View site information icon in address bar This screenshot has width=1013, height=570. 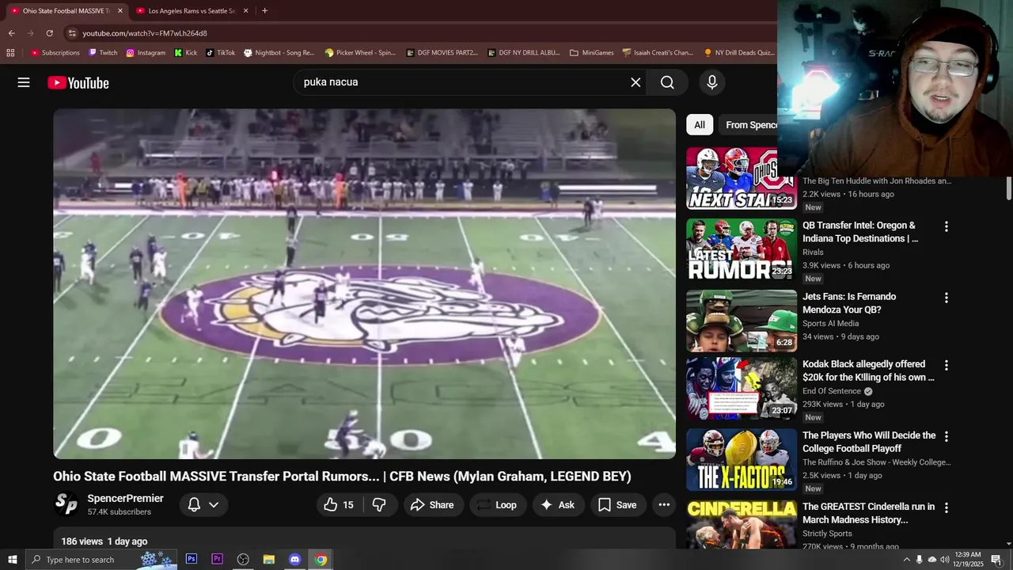72,33
